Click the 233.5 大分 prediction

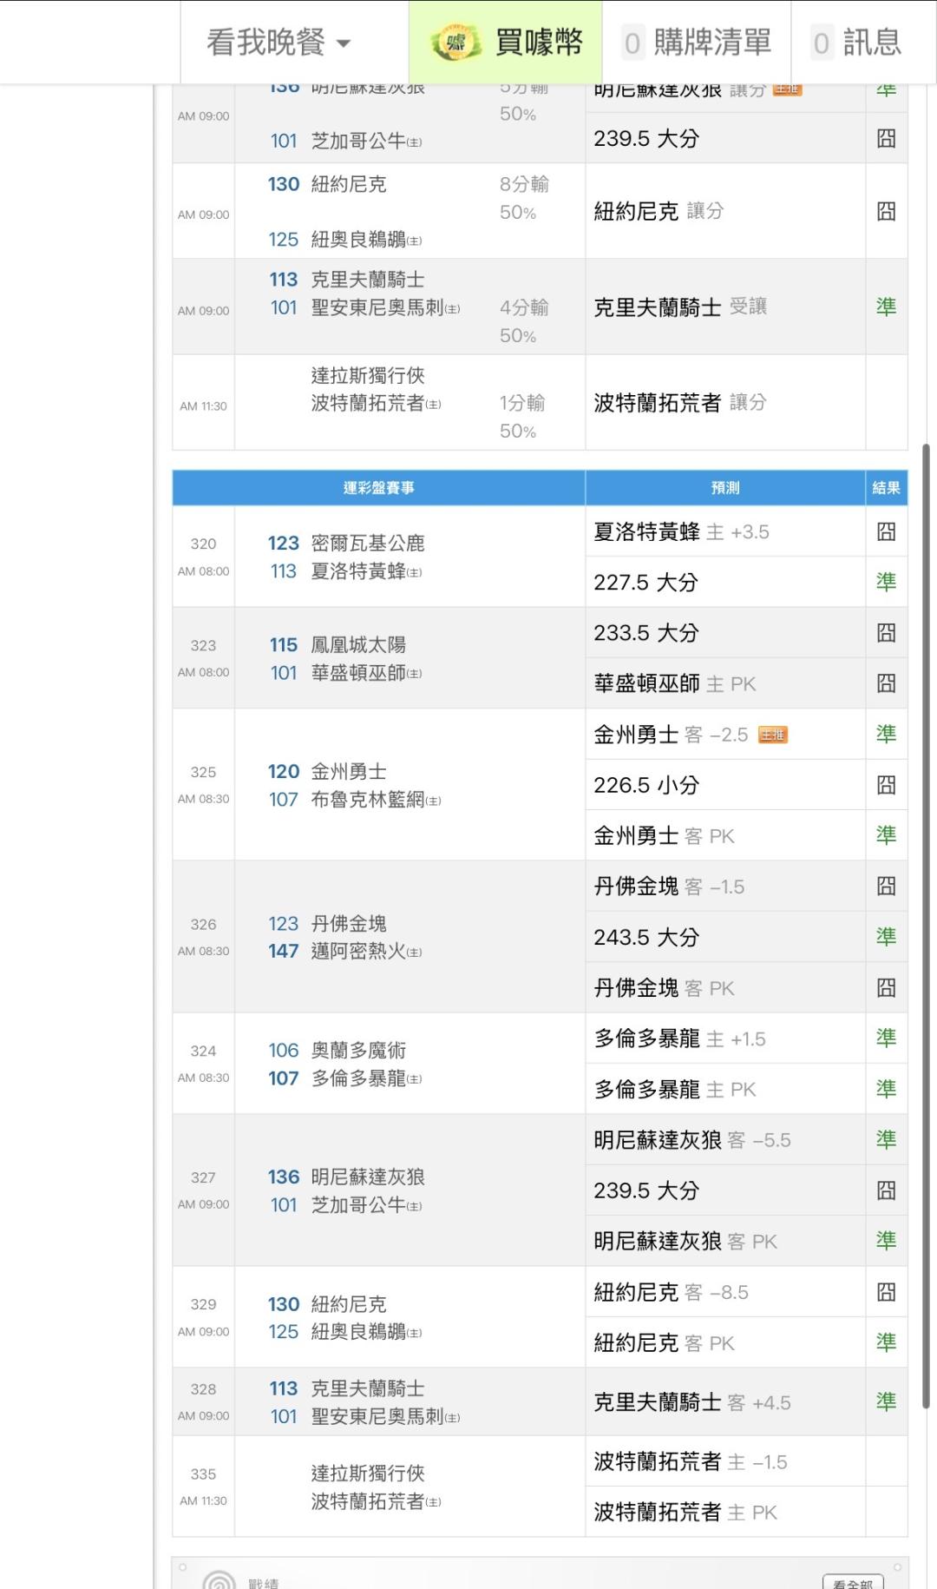click(645, 633)
